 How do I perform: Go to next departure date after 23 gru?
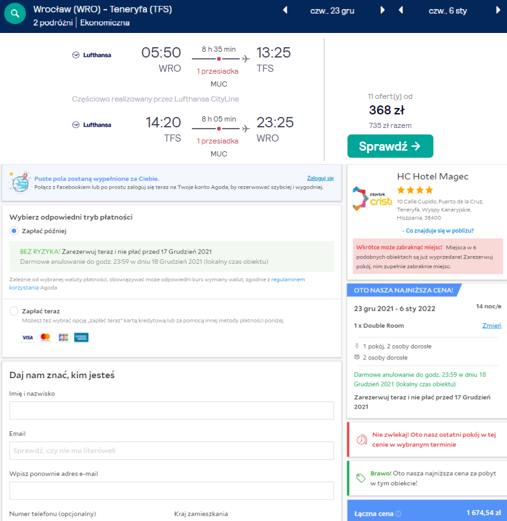point(382,10)
